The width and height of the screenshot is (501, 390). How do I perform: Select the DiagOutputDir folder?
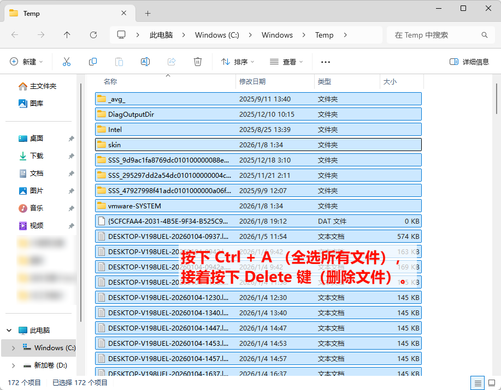pyautogui.click(x=131, y=115)
